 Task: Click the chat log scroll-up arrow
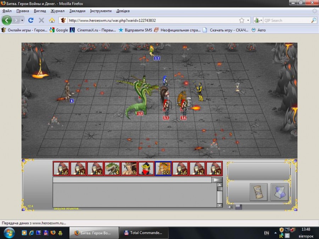point(220,185)
